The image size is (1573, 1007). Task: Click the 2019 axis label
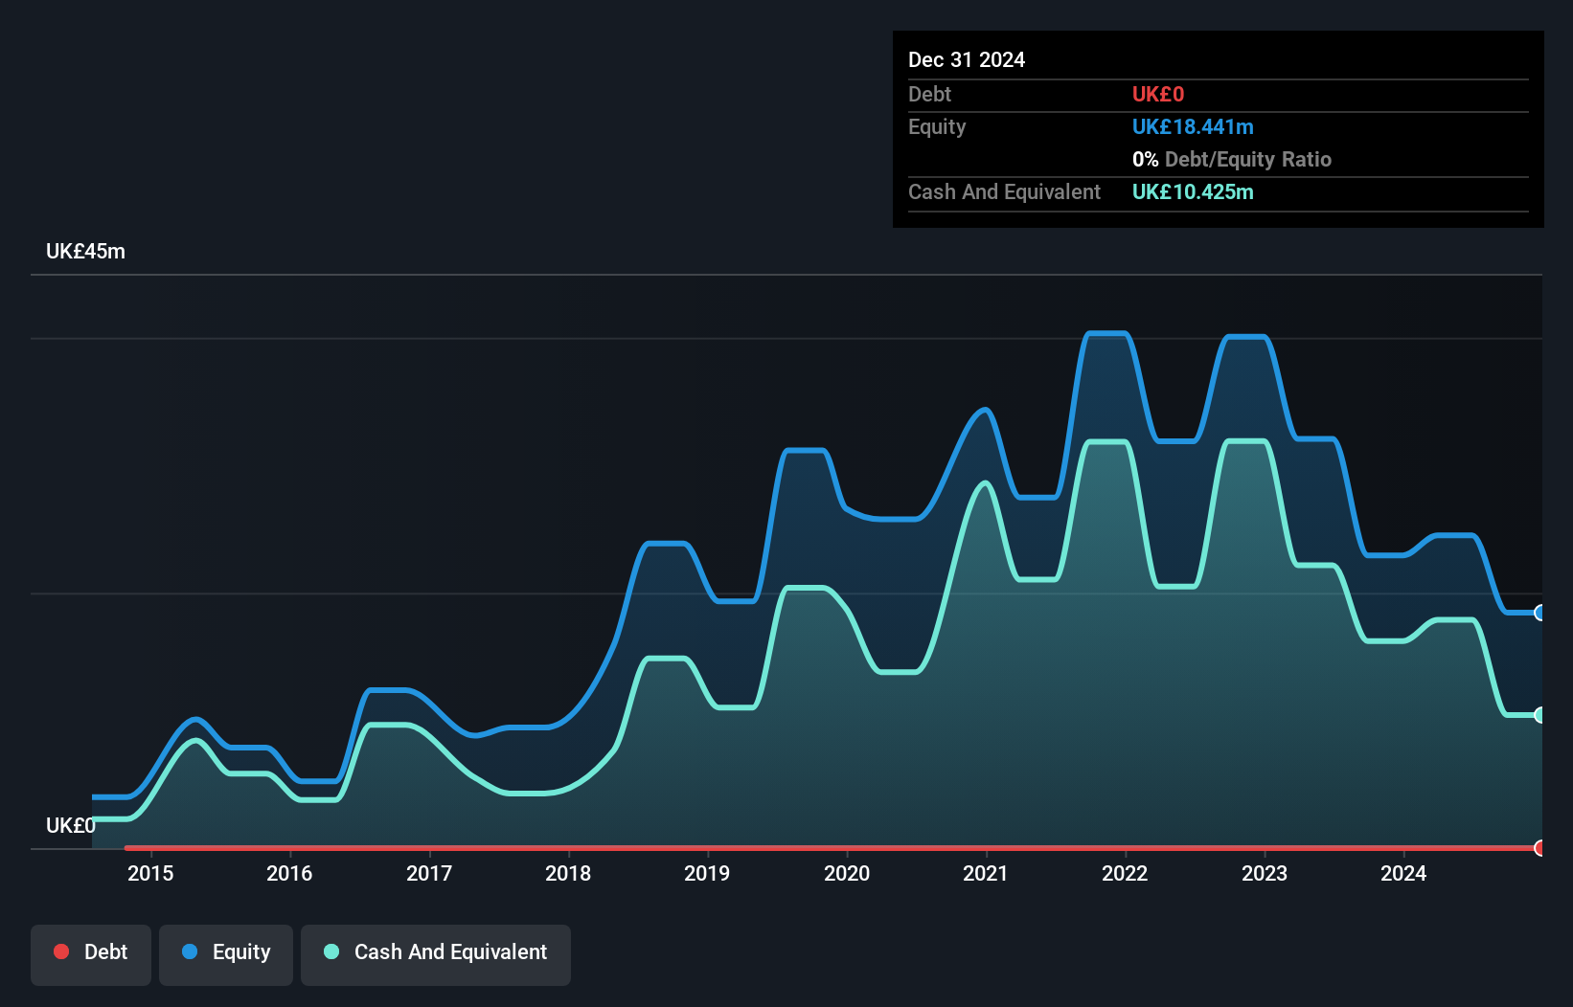click(x=707, y=873)
